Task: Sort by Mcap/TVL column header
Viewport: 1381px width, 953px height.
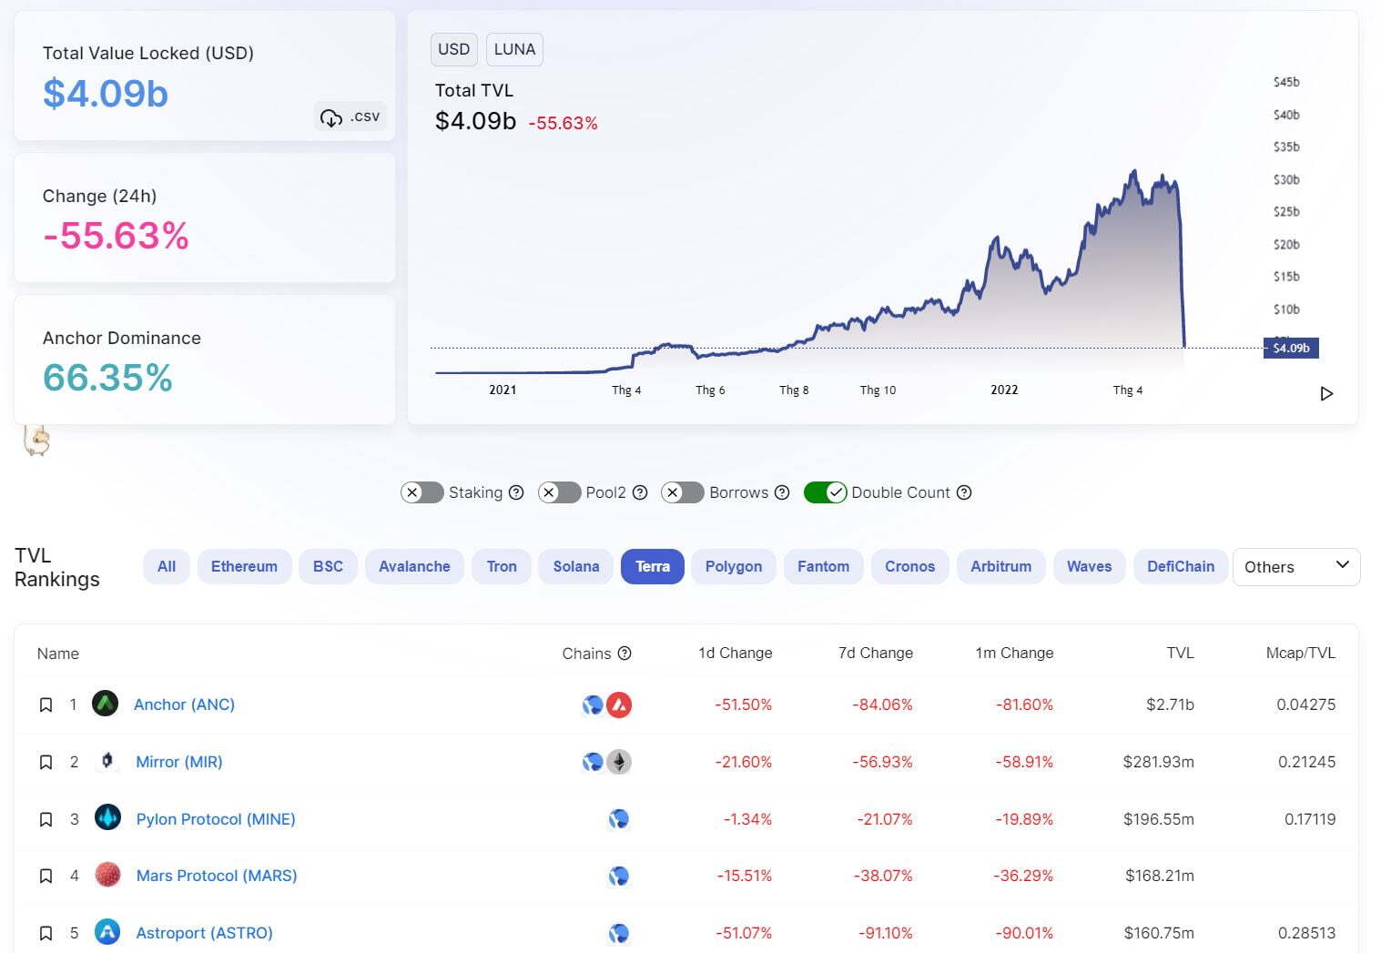Action: coord(1300,654)
